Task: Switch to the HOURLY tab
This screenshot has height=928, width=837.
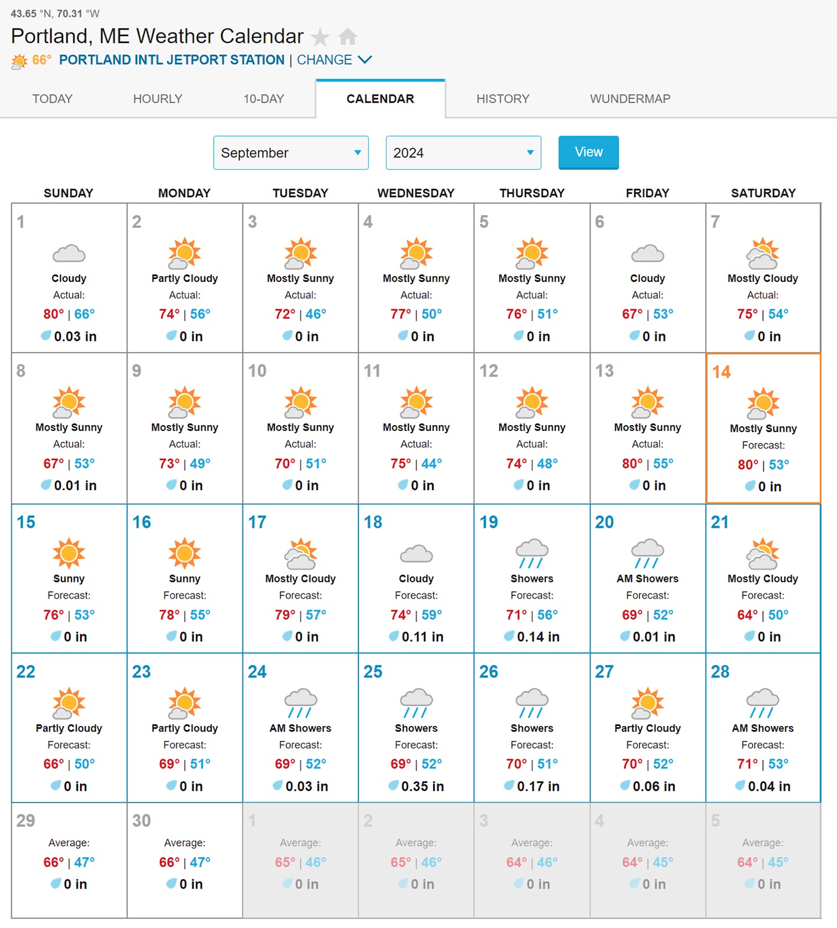Action: (x=158, y=99)
